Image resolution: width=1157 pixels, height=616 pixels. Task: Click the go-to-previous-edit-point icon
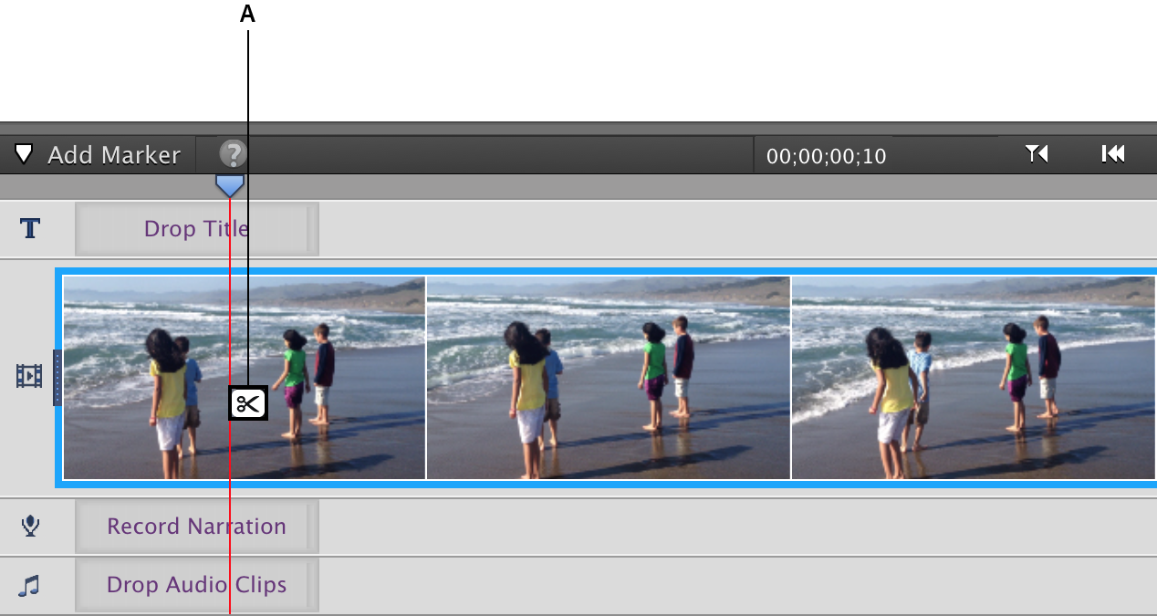click(1037, 153)
